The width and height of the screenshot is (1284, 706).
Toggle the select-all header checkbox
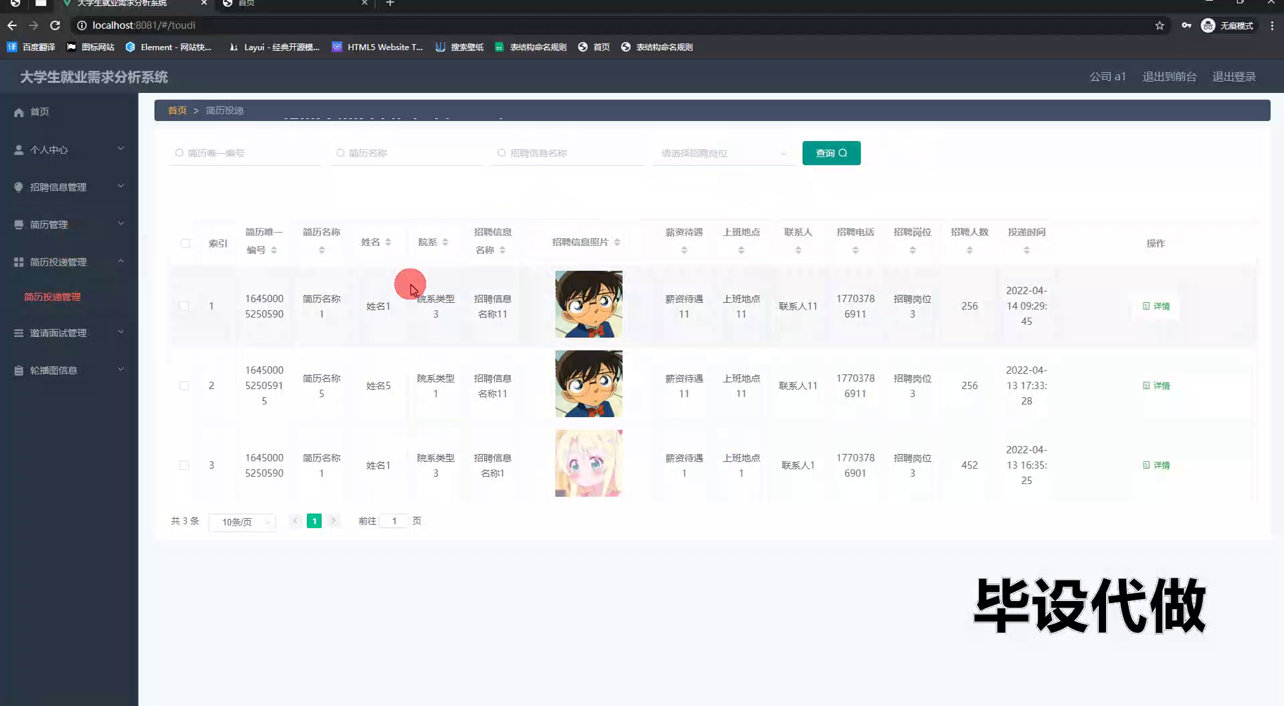185,243
